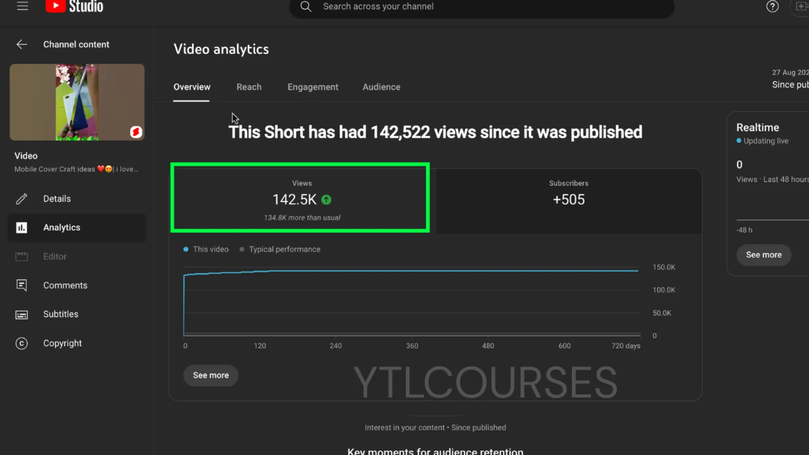809x455 pixels.
Task: Open the Comments speech-bubble icon
Action: (x=21, y=285)
